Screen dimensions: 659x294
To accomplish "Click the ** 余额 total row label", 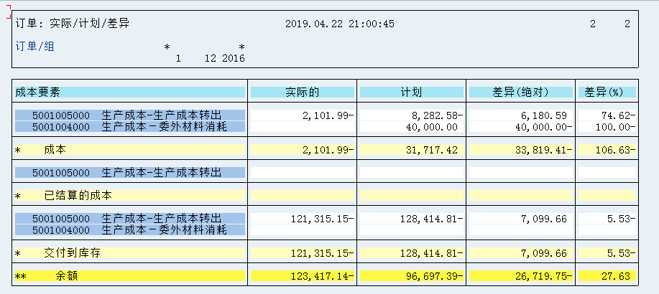I will click(130, 276).
